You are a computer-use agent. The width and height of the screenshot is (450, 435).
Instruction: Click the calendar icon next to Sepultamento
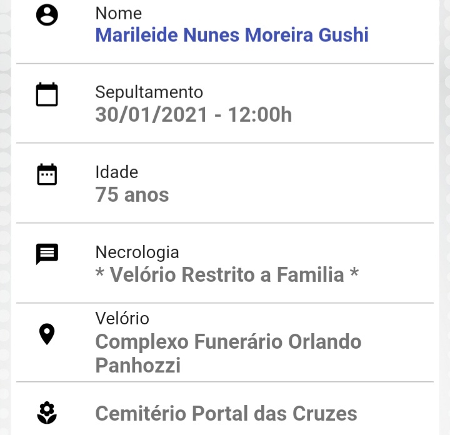coord(47,94)
